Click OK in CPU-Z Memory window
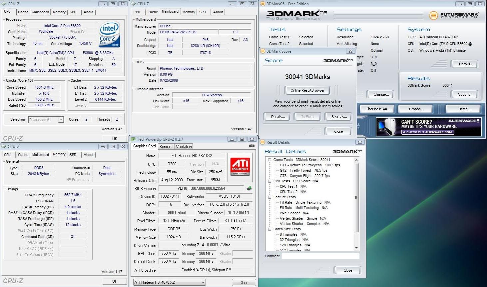Image resolution: width=487 pixels, height=287 pixels. [x=115, y=281]
